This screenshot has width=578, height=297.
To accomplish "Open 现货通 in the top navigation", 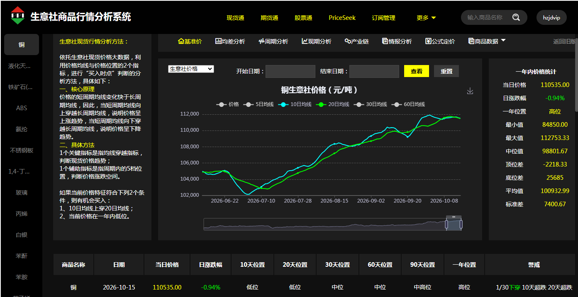I will 235,18.
